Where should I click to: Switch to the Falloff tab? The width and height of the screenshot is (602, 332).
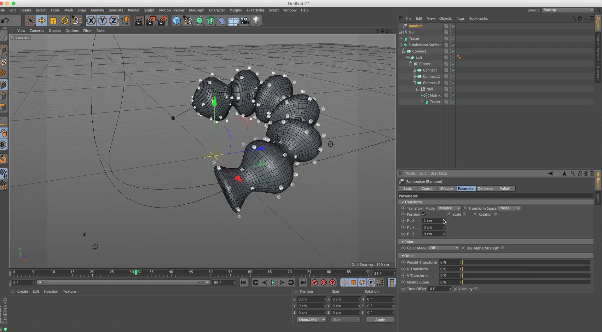point(506,189)
